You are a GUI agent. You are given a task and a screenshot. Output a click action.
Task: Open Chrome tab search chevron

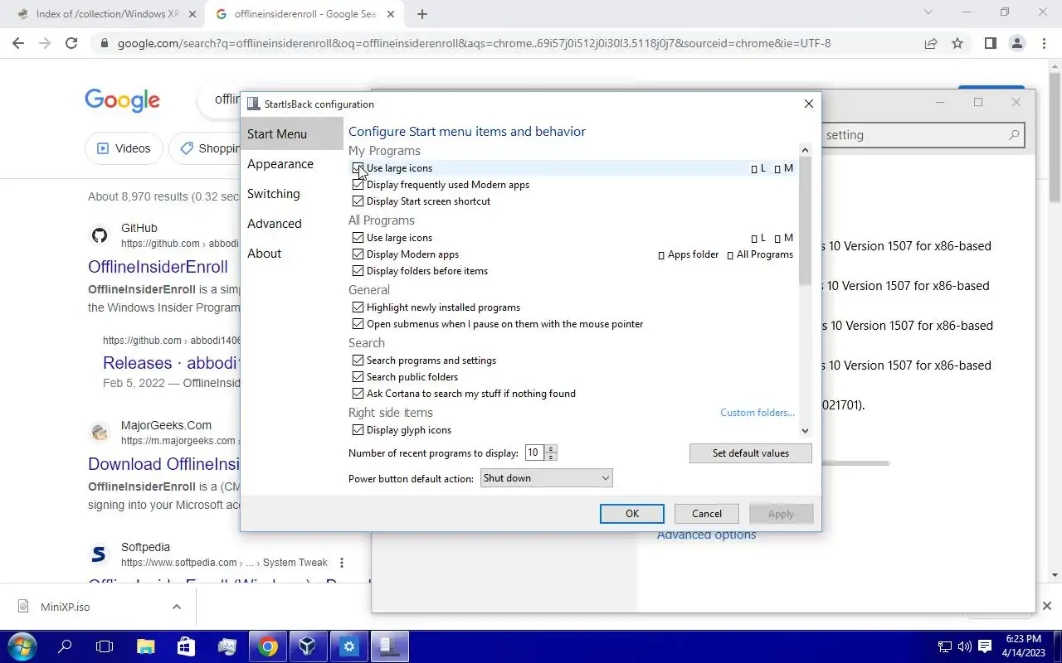(928, 12)
